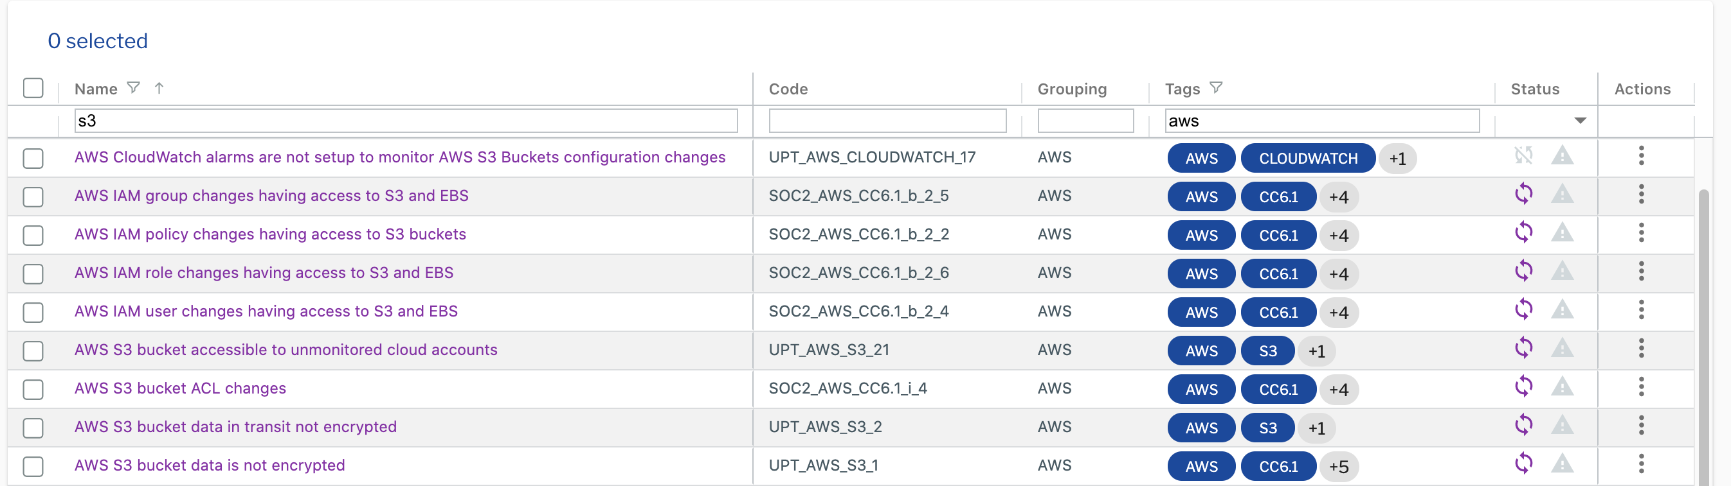Open actions menu for S3 bucket ACL changes

point(1641,386)
